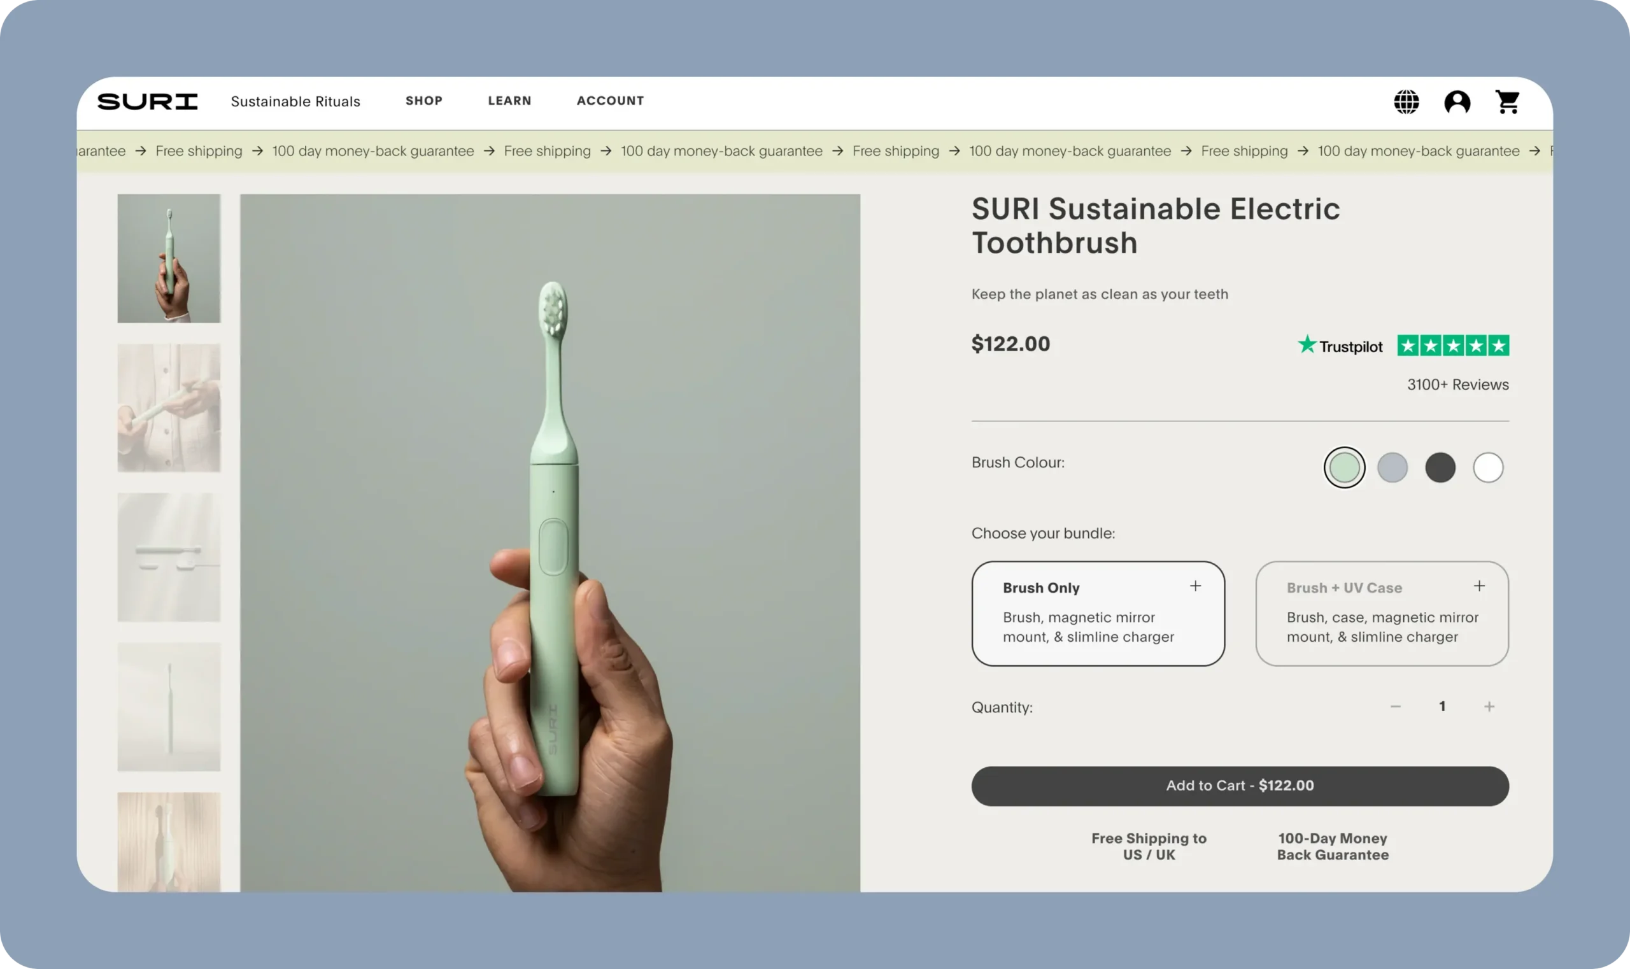Click Add to Cart button
Screen dimensions: 1630x969
(x=1240, y=786)
